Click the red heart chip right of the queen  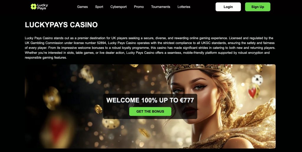click(x=253, y=91)
